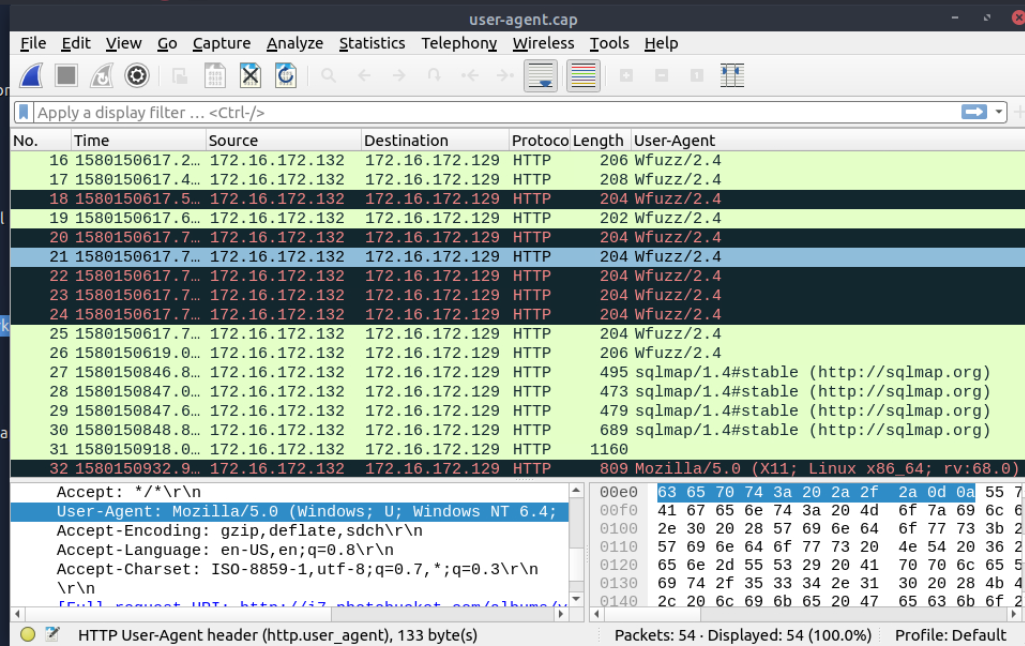Zoom out main window text icon
1025x646 pixels.
tap(661, 76)
